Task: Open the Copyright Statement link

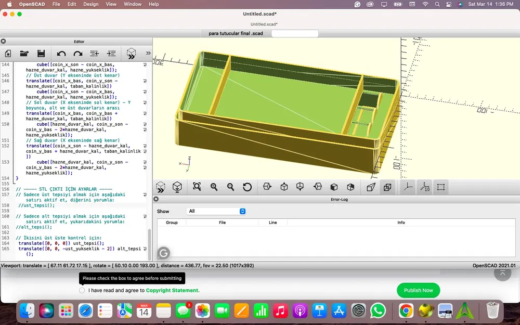Action: click(172, 290)
